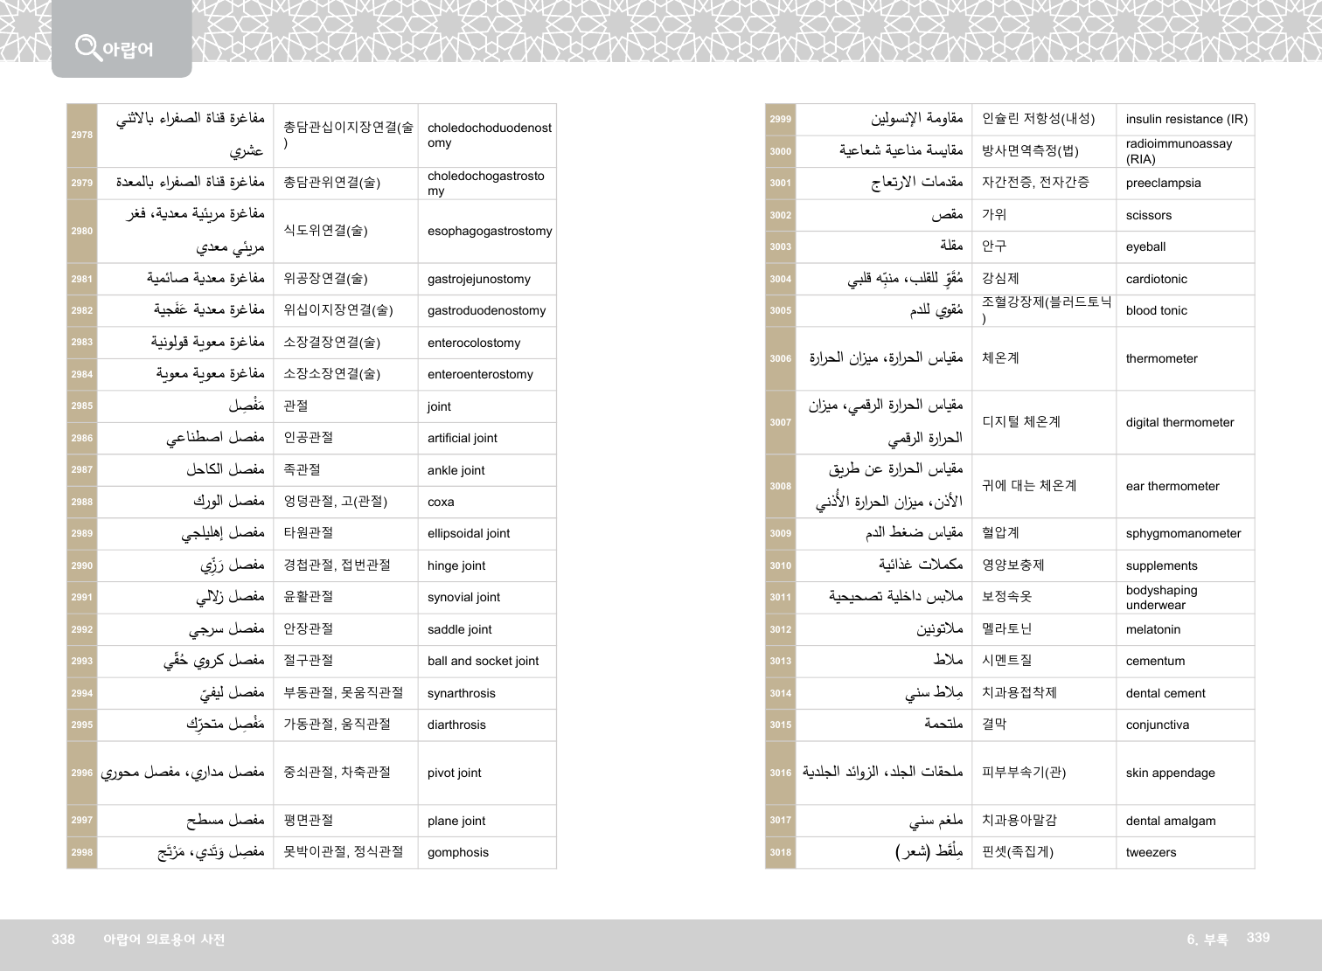Click the 'artificial joint' entry
Image resolution: width=1322 pixels, height=971 pixels.
tap(462, 439)
